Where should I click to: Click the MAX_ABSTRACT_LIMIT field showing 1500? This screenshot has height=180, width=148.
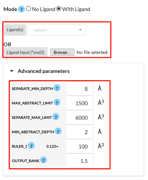tap(80, 103)
